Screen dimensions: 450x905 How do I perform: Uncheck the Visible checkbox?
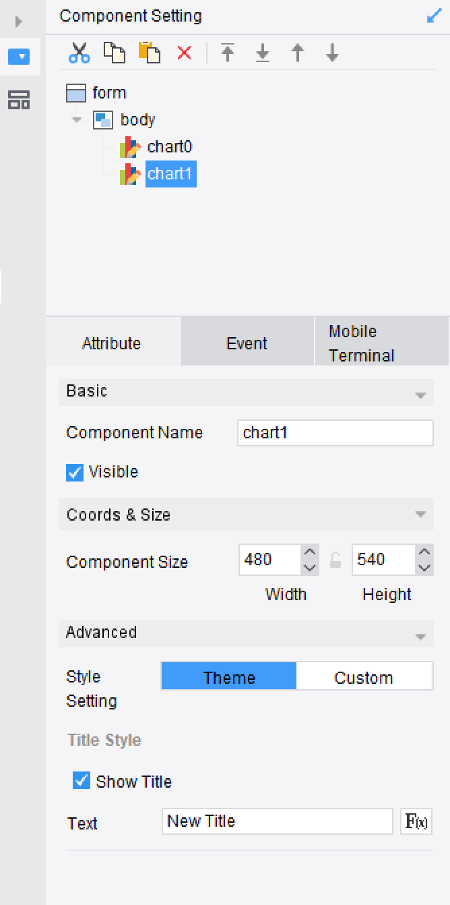click(74, 473)
